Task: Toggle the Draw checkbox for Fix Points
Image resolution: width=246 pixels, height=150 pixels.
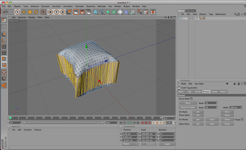Action: pos(242,120)
